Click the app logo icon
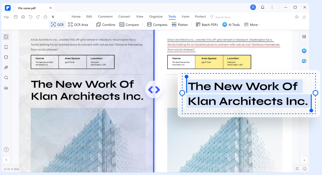The image size is (322, 175). point(8,8)
